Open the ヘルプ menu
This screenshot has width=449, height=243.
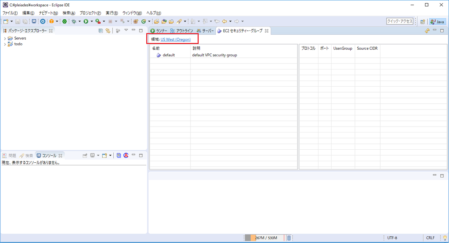[x=153, y=13]
